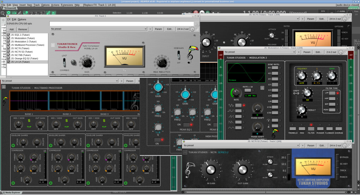Image resolution: width=360 pixels, height=195 pixels.
Task: Toggle Band 1 envelope shaper power icon
Action: pyautogui.click(x=13, y=145)
